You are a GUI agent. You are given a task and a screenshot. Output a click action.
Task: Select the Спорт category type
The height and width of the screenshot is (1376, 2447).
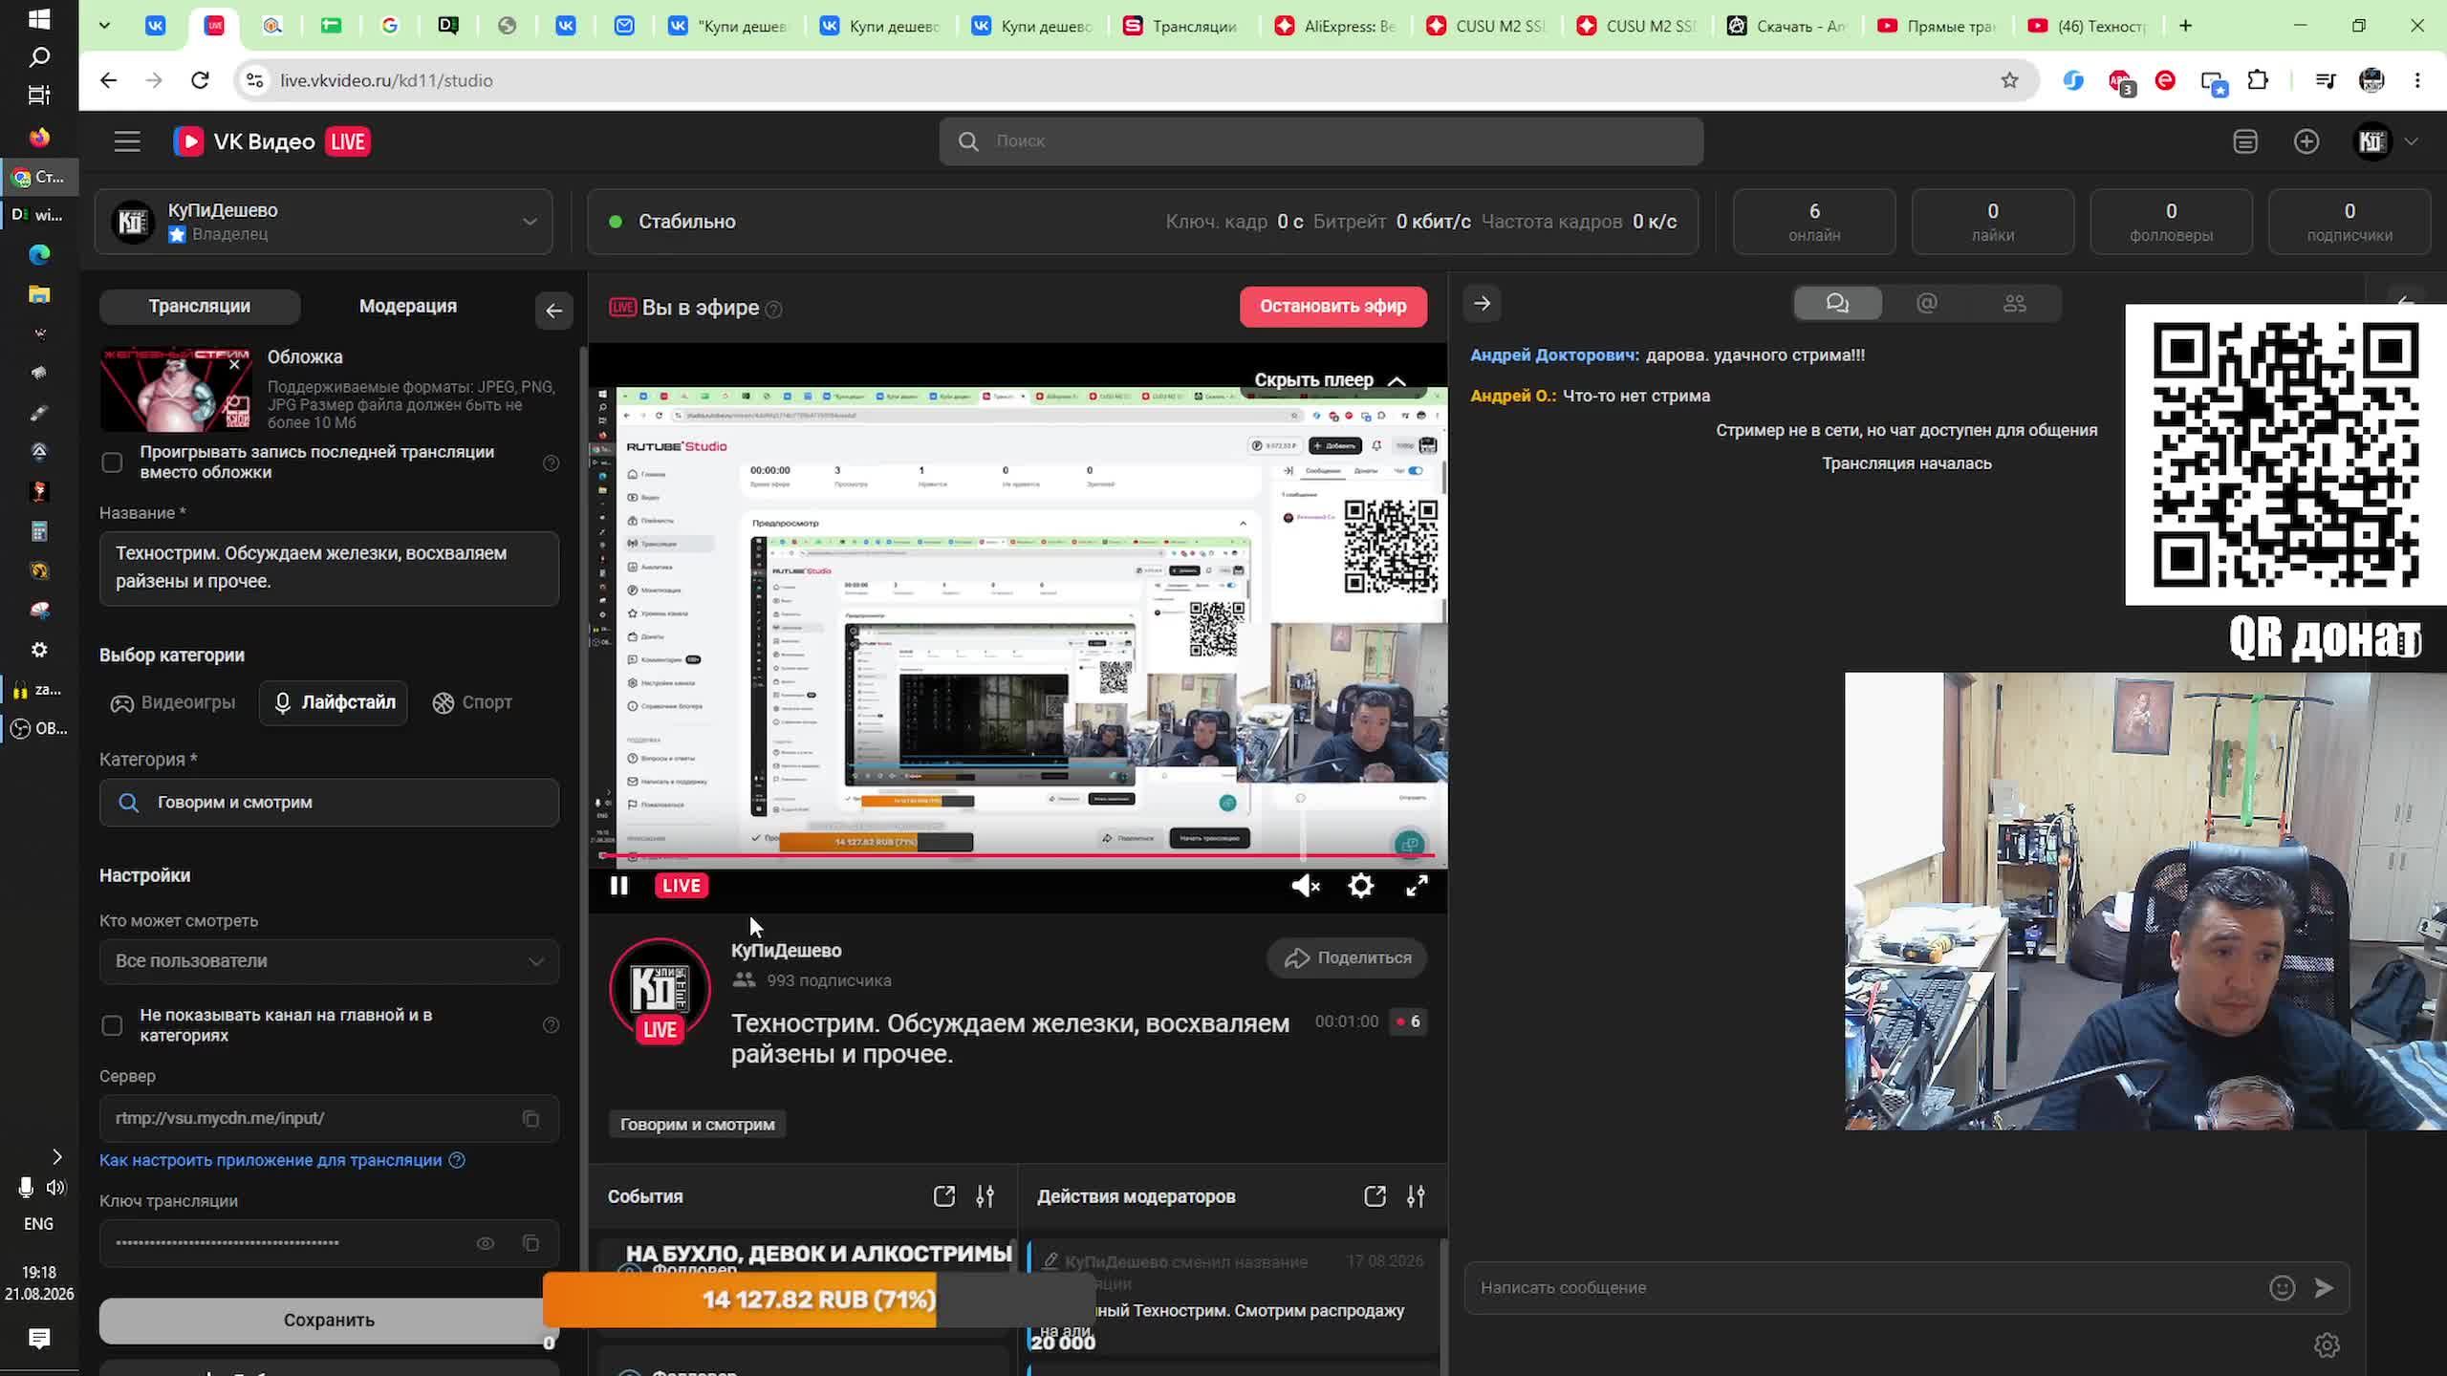pyautogui.click(x=472, y=702)
